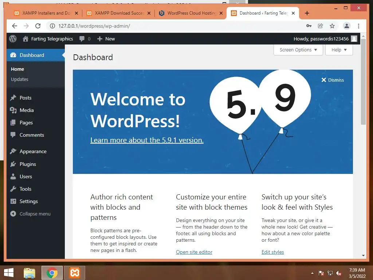Show hidden system tray icons

click(x=312, y=273)
